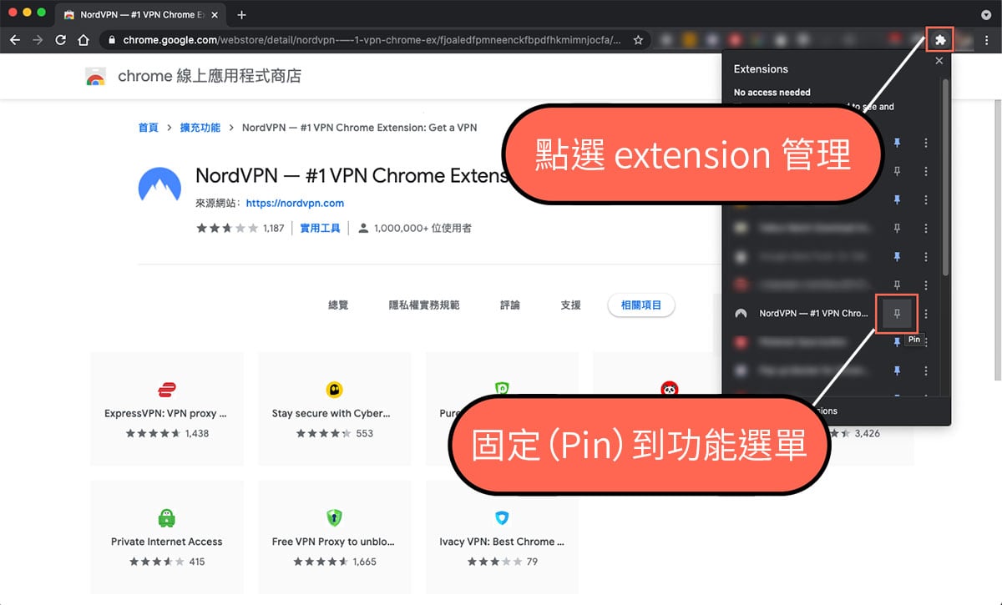The height and width of the screenshot is (605, 1002).
Task: Open the browser home page
Action: (83, 39)
